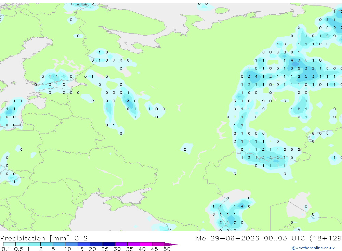Pick the legend color between 5 and 10
The height and width of the screenshot is (251, 342).
tap(59, 244)
